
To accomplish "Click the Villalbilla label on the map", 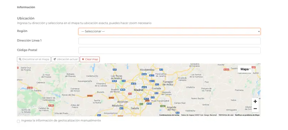I will pyautogui.click(x=190, y=88).
